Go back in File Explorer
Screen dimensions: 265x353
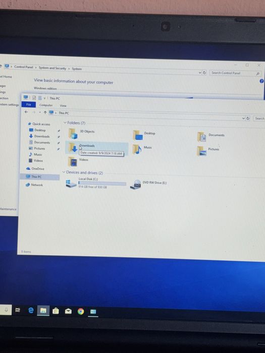pyautogui.click(x=26, y=112)
